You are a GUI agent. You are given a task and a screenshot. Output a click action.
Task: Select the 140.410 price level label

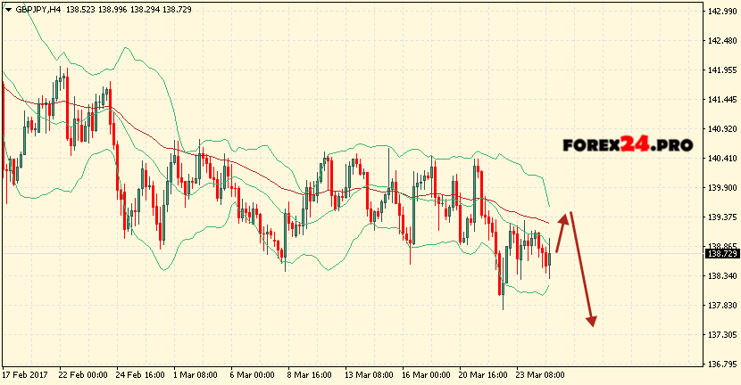[x=720, y=159]
